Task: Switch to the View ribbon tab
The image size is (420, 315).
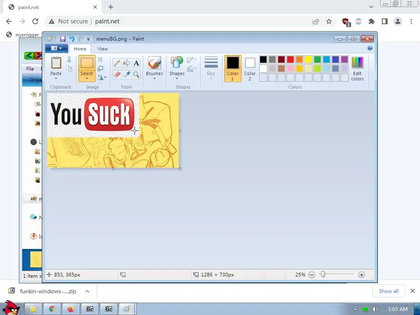Action: (x=103, y=49)
